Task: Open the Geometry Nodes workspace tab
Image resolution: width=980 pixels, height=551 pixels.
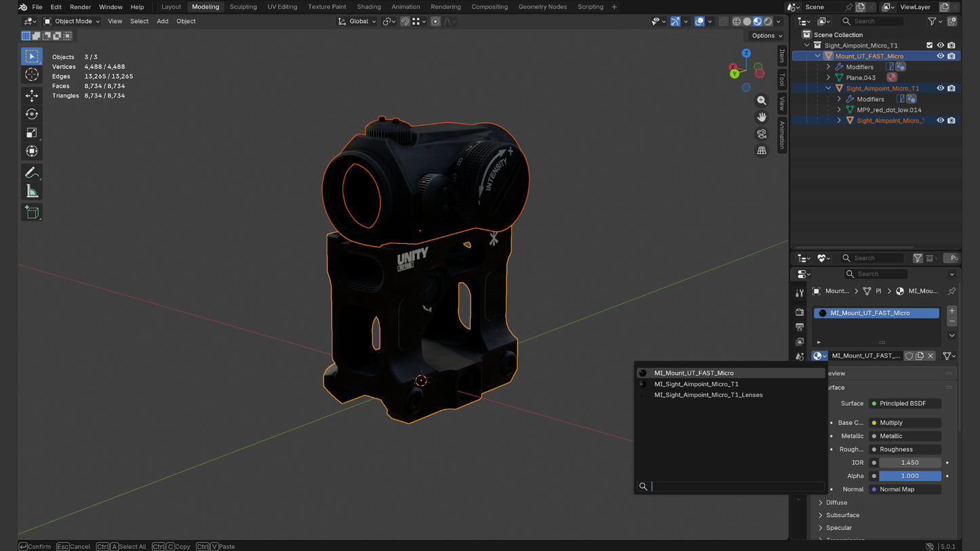Action: pos(543,7)
